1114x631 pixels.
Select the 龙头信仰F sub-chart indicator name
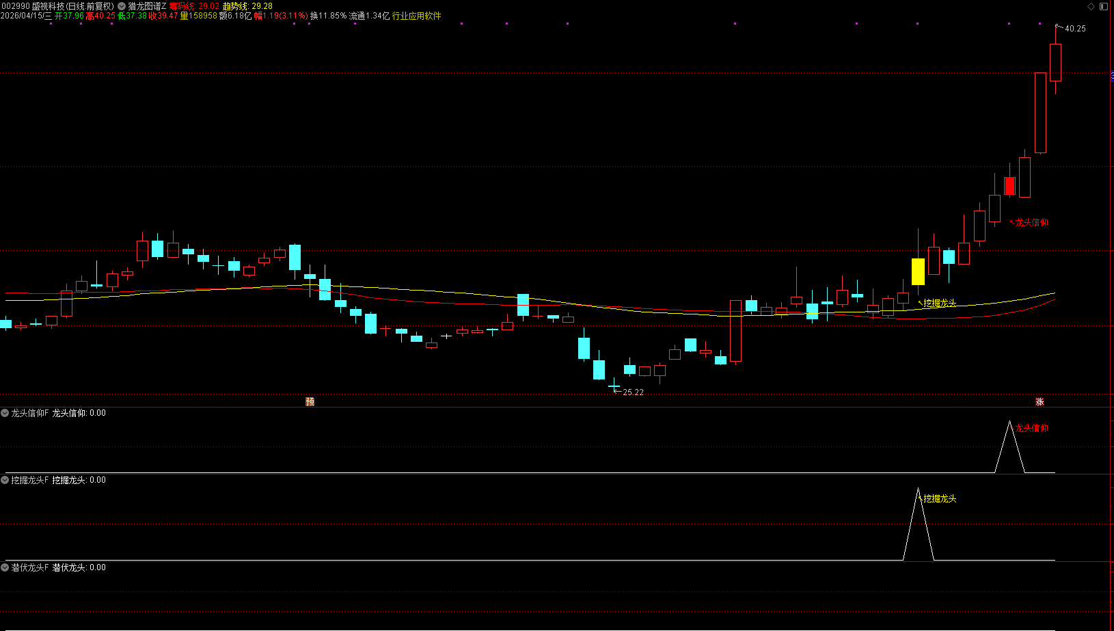point(30,413)
